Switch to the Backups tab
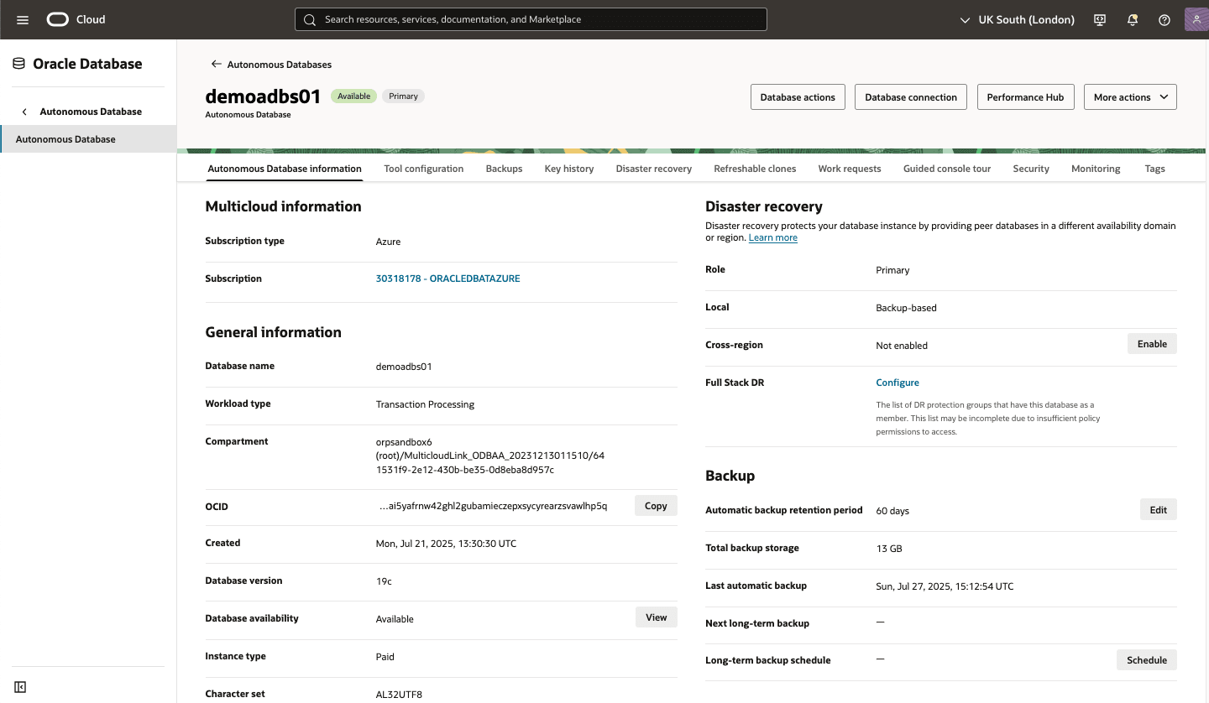 [504, 168]
